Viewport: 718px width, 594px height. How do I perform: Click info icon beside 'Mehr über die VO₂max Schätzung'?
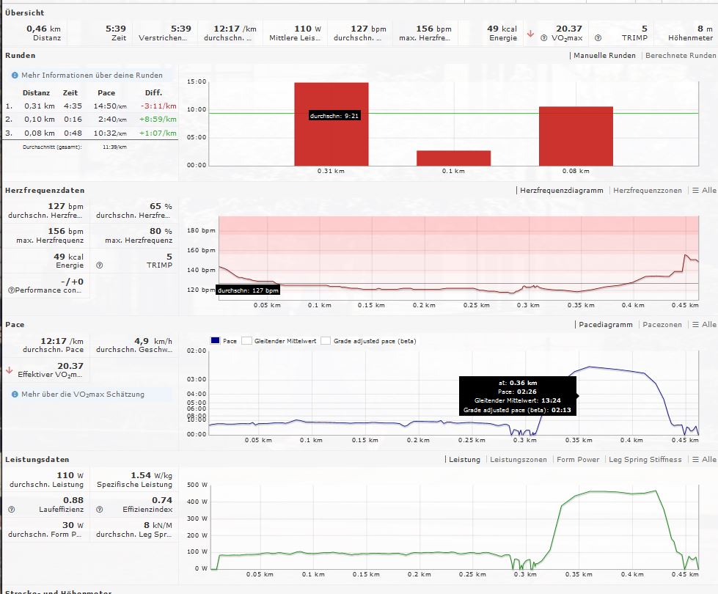point(15,395)
